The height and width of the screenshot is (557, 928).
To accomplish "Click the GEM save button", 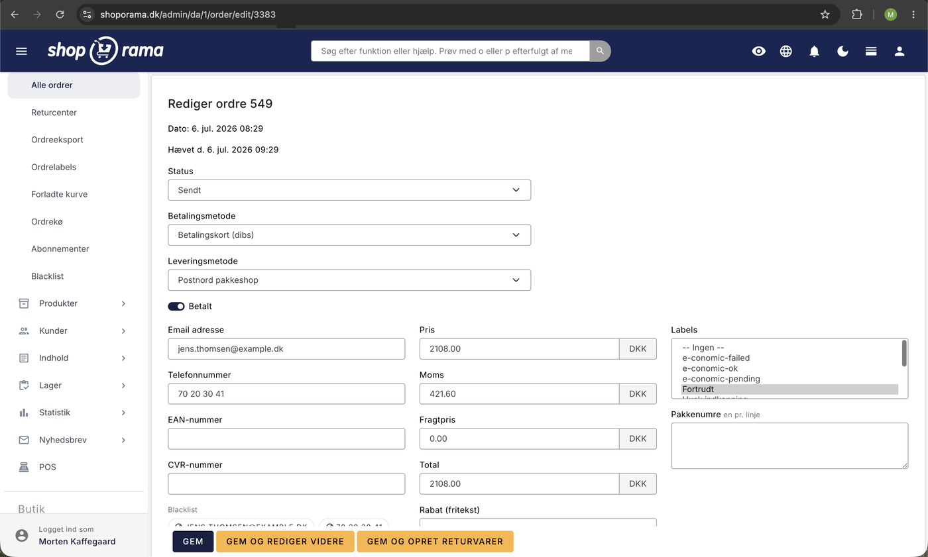I will [x=193, y=541].
